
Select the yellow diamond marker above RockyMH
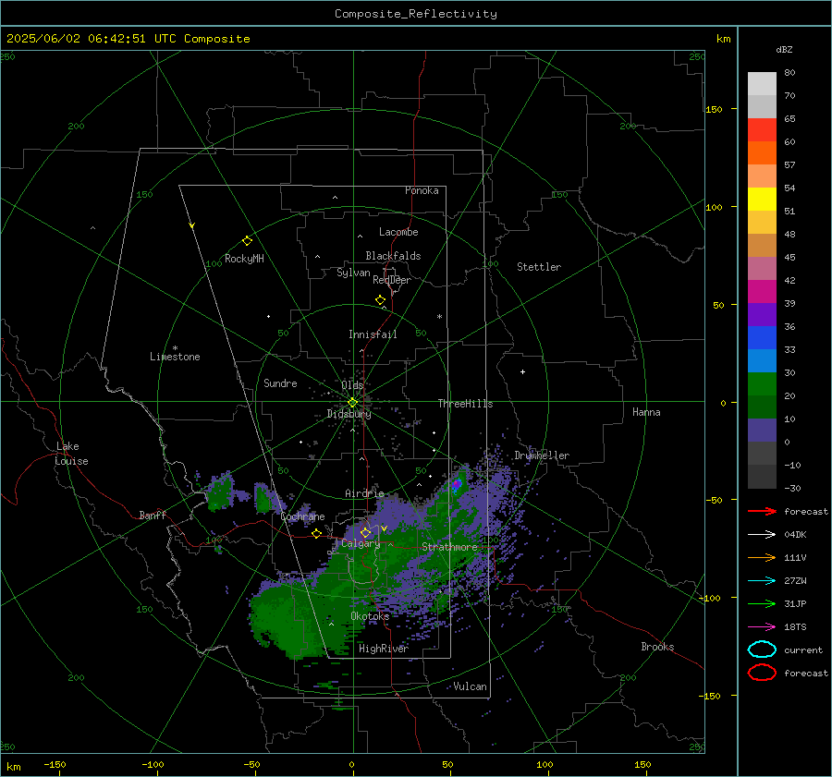247,241
